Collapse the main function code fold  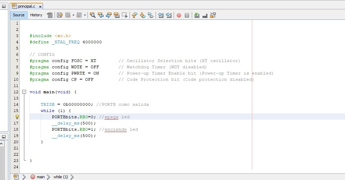click(x=24, y=92)
